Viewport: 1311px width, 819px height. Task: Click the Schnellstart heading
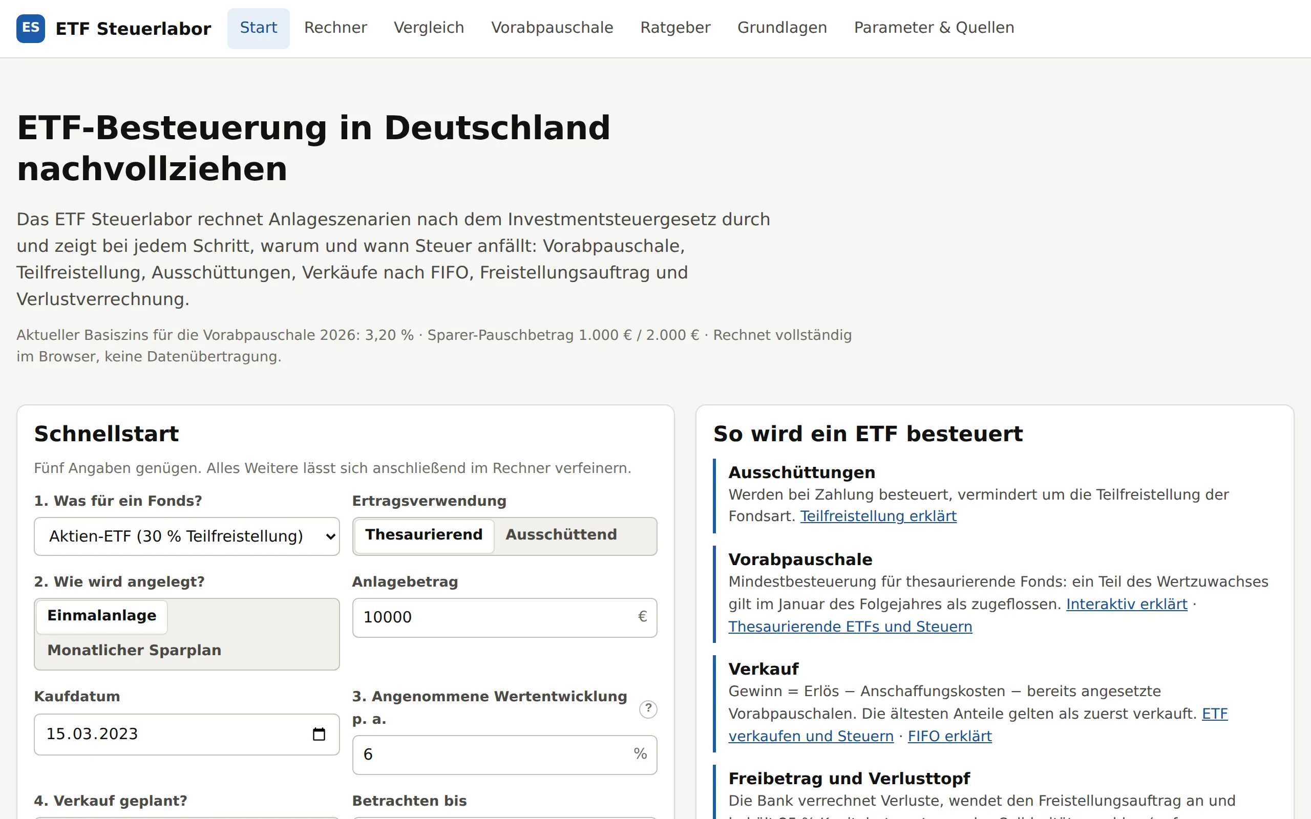click(106, 434)
